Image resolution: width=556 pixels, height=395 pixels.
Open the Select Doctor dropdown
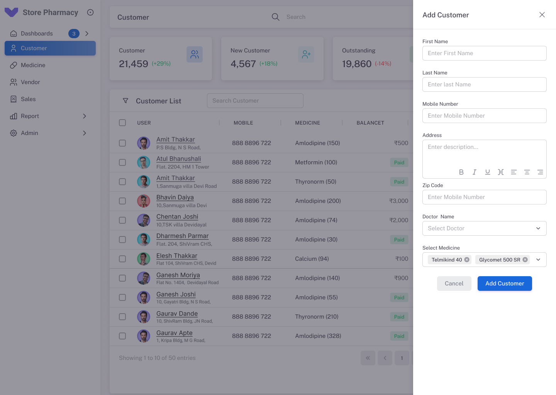pos(484,228)
